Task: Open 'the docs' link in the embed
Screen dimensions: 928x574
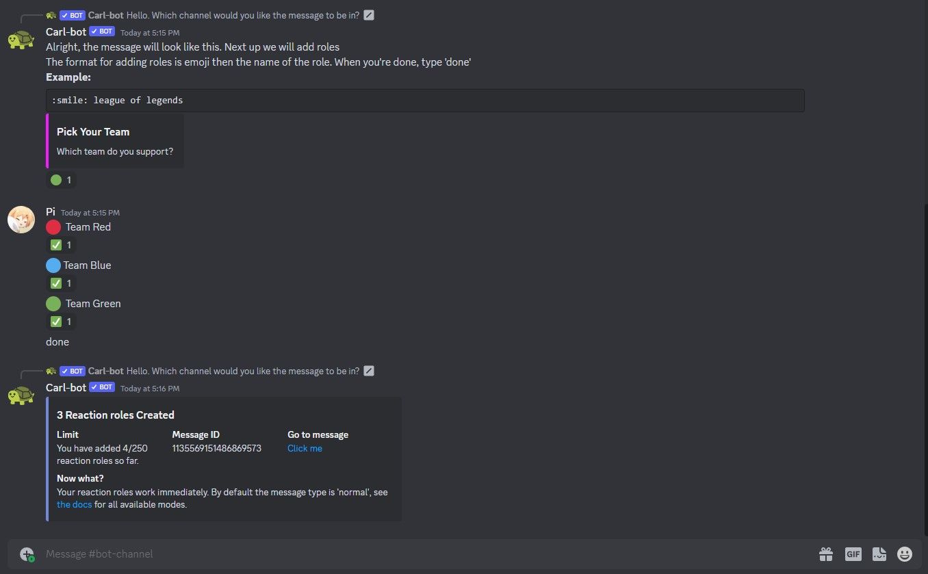Action: click(x=74, y=504)
